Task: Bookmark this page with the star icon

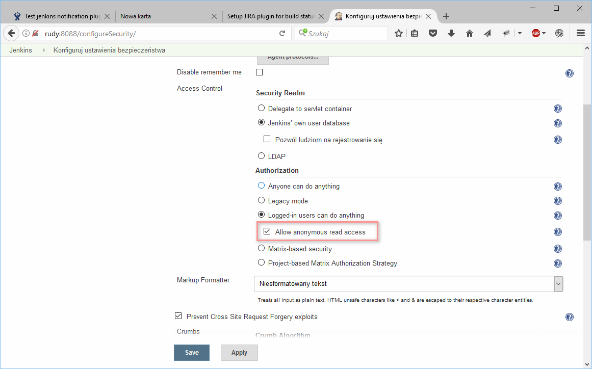Action: click(x=399, y=33)
